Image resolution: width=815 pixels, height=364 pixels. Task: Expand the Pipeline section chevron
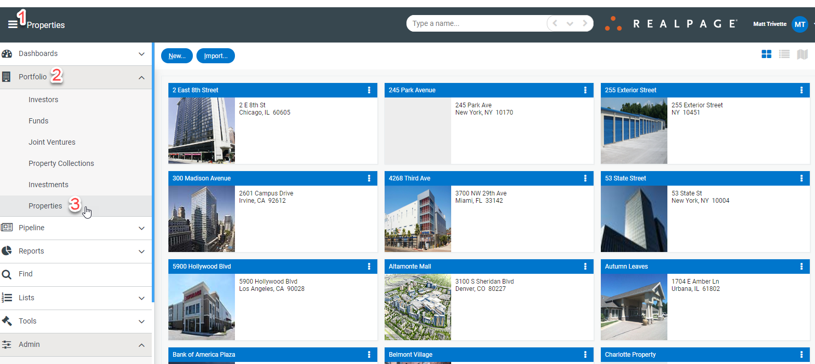tap(141, 228)
